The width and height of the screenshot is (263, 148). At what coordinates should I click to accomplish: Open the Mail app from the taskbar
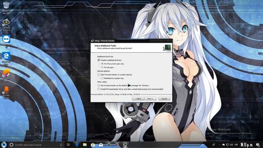coord(101,145)
